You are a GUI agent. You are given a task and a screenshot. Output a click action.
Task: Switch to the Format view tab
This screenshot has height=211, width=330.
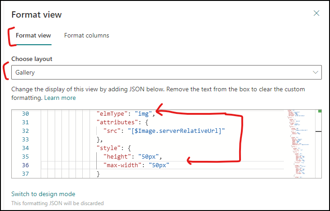point(33,35)
